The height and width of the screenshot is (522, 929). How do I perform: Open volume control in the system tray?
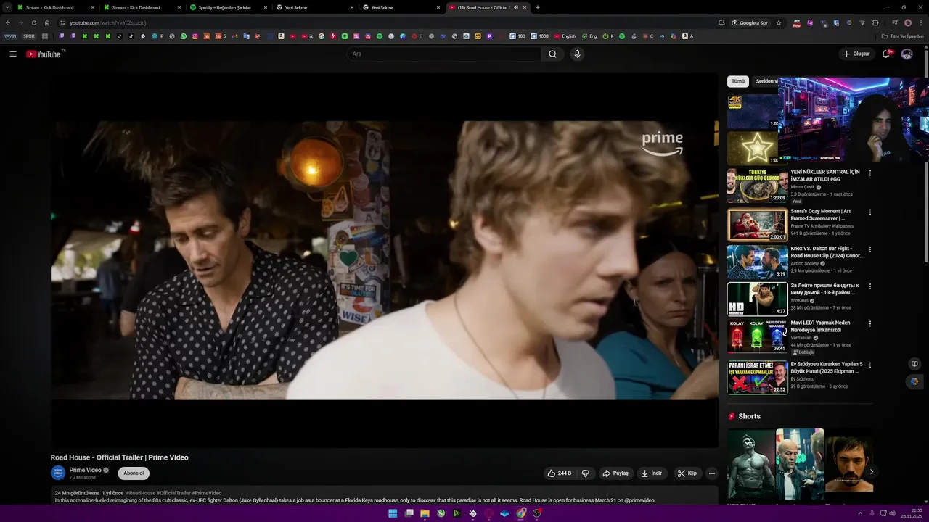click(x=891, y=513)
